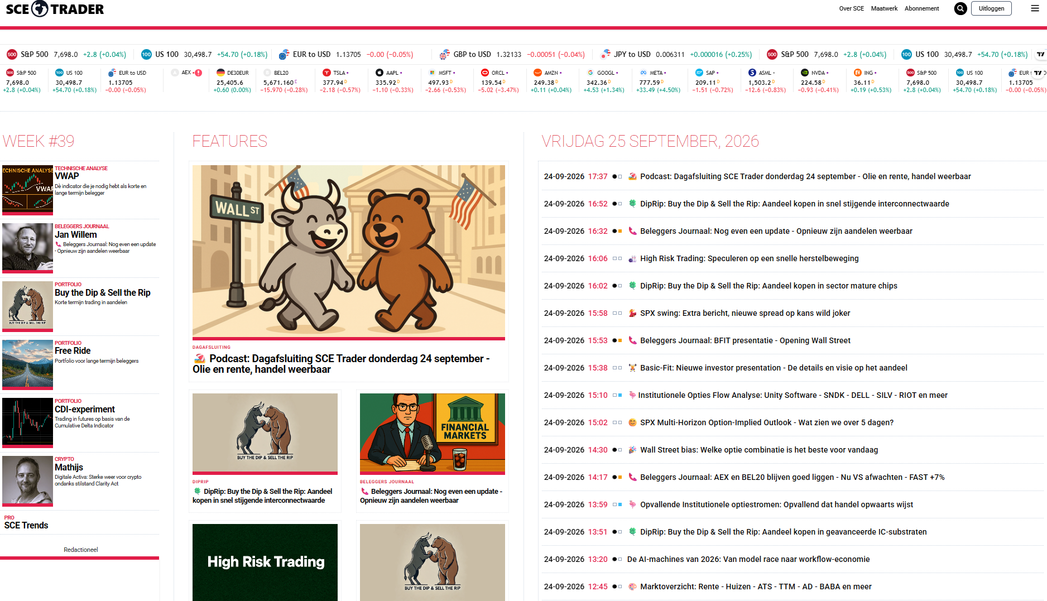Open the Wall Street bull and bear feature image
Viewport: 1047px width, 601px height.
[x=349, y=251]
